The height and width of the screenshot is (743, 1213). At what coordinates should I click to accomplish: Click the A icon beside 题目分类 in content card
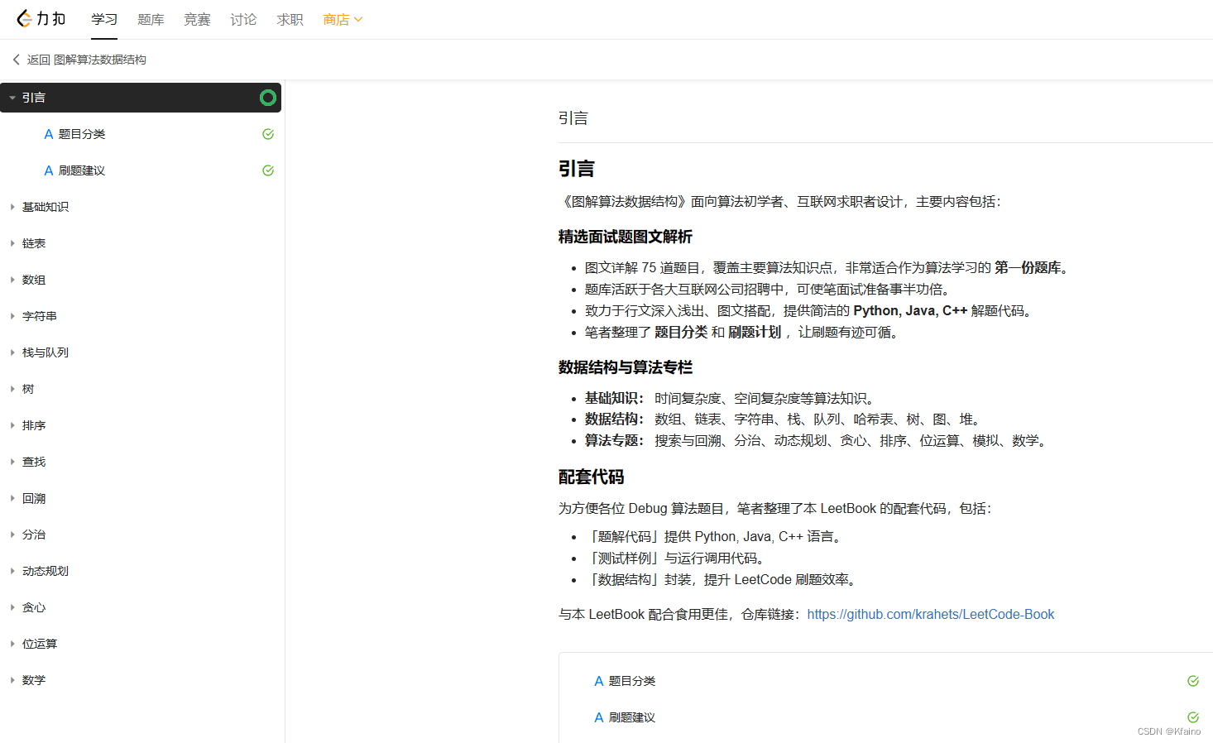[x=599, y=681]
